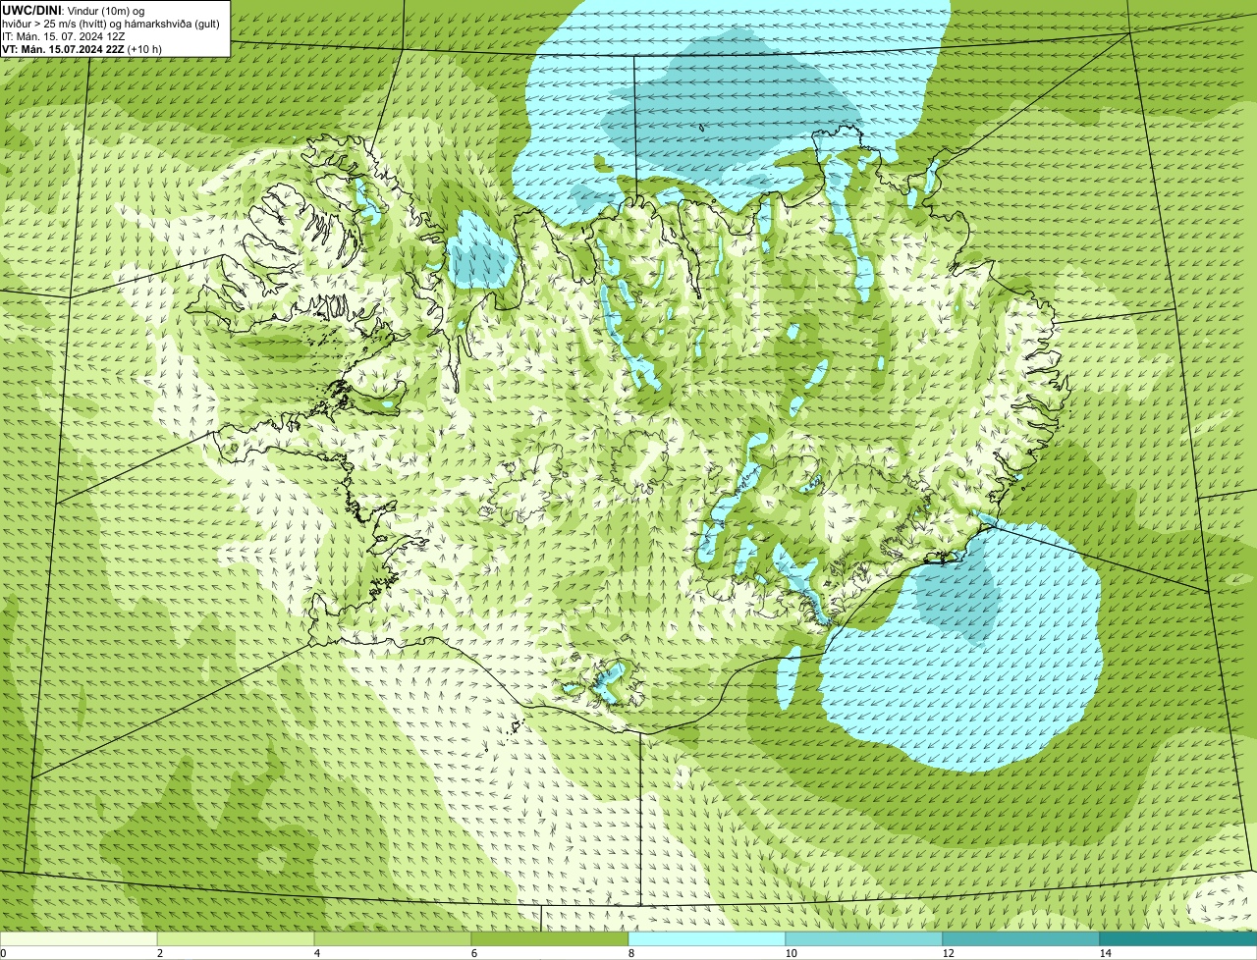Click the 4–6 m/s legend color segment

(393, 939)
